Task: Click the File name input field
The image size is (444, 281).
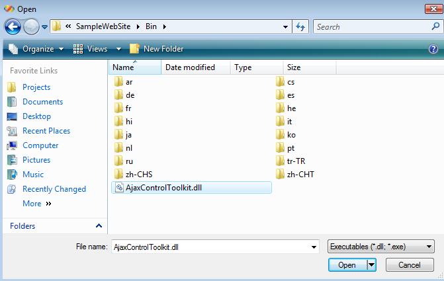Action: [211, 247]
